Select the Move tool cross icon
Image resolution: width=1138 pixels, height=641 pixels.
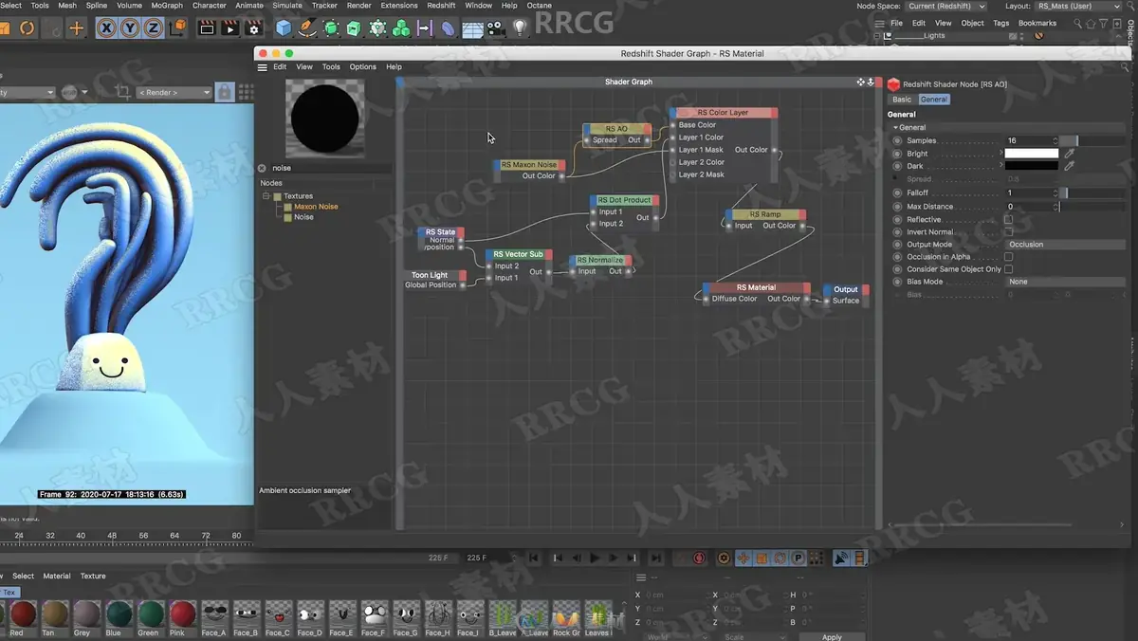tap(76, 28)
